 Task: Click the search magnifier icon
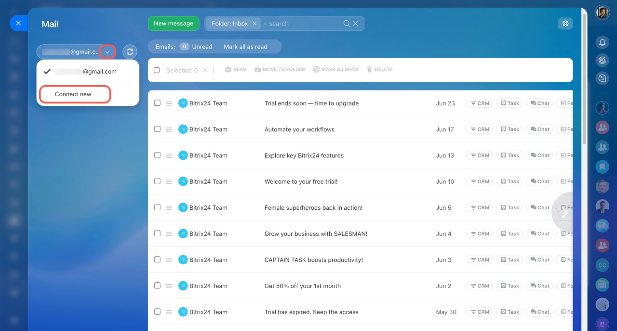pyautogui.click(x=347, y=24)
